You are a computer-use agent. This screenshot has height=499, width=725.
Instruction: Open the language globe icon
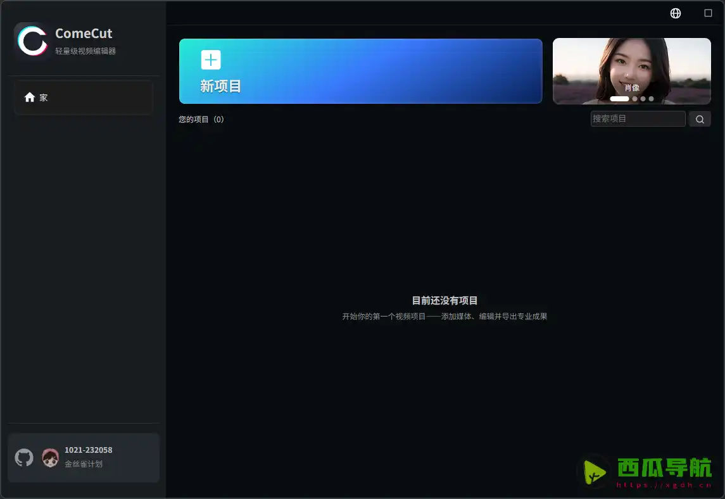(675, 13)
